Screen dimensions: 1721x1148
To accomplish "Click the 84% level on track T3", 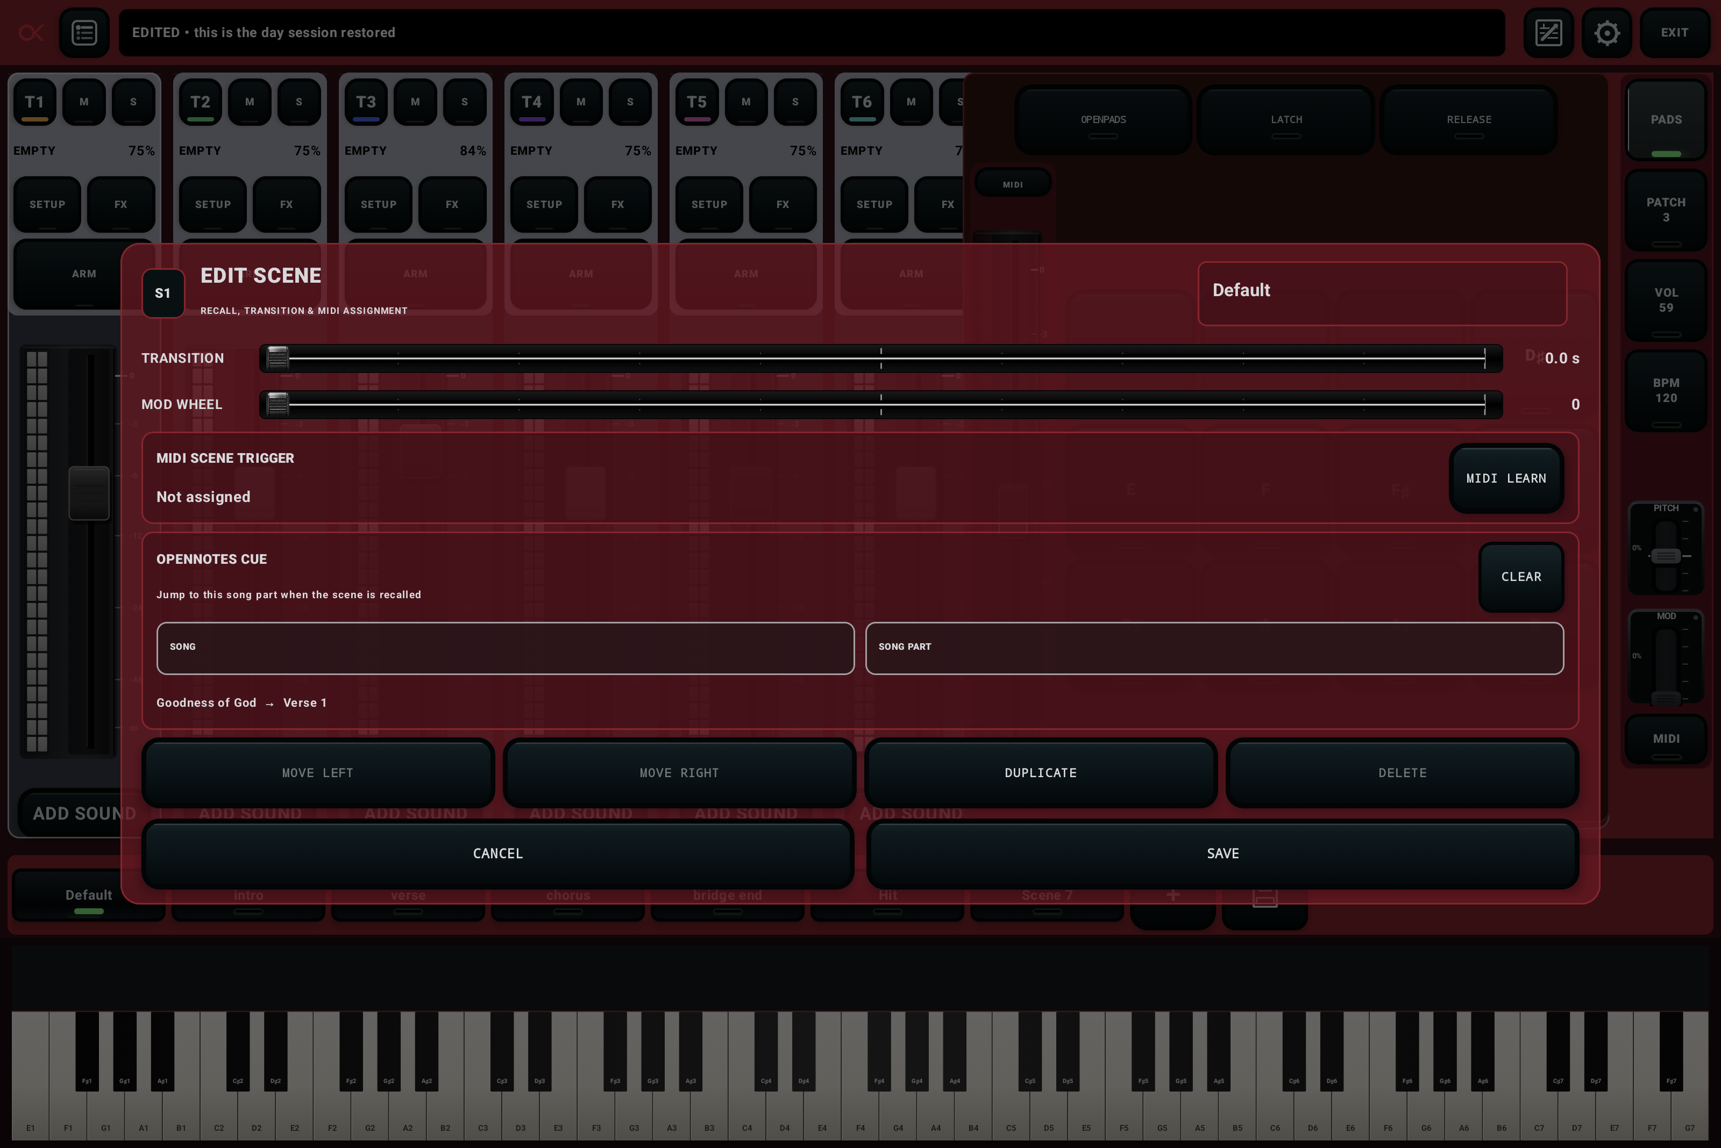I will pos(473,151).
